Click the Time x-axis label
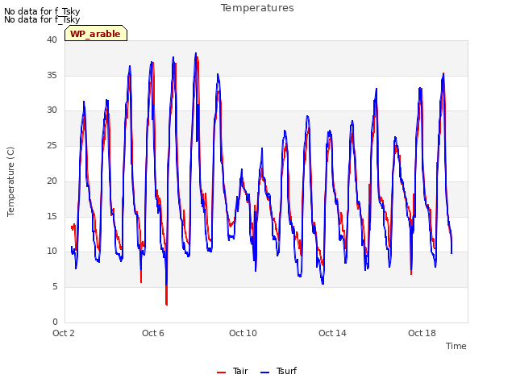The image size is (516, 387). click(456, 346)
